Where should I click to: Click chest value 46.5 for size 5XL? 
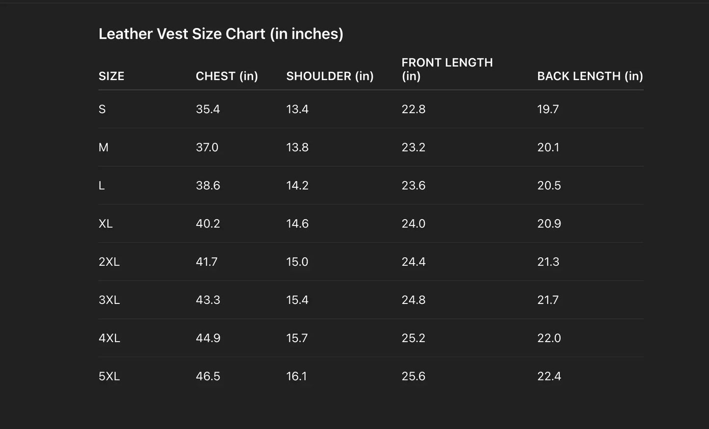pos(208,377)
